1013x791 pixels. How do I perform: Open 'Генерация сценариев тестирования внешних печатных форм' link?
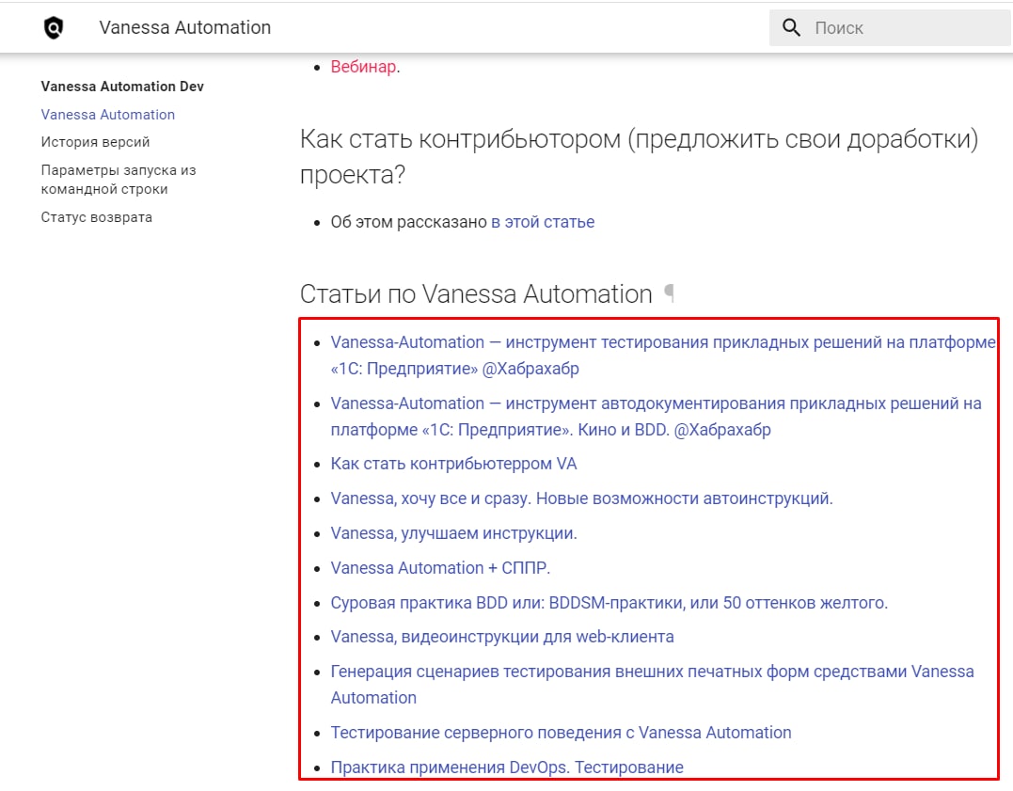pyautogui.click(x=653, y=685)
